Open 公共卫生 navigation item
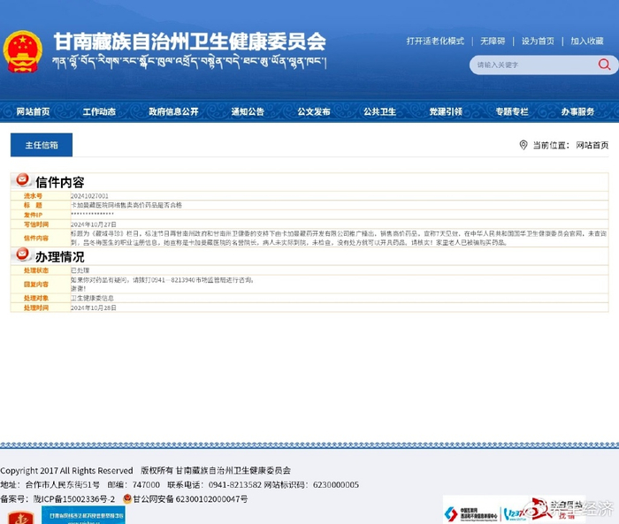This screenshot has width=619, height=524. pos(379,111)
